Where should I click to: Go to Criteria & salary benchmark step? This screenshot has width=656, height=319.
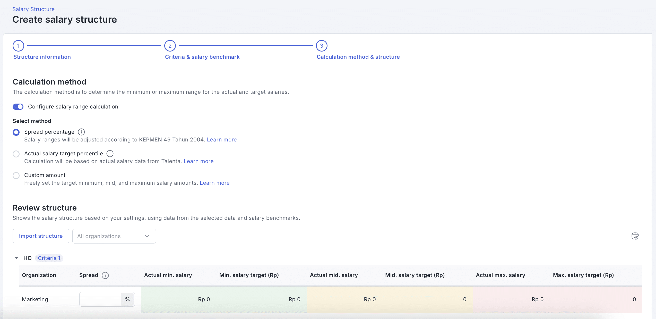202,57
